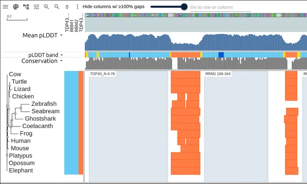Select the Opossum tree leaf
Viewport: 307px width, 184px height.
(22, 163)
